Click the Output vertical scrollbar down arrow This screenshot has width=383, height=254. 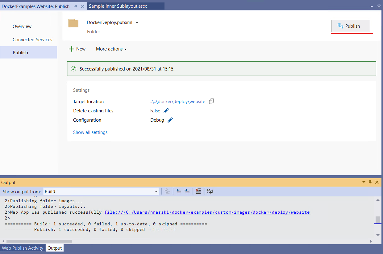pos(378,235)
